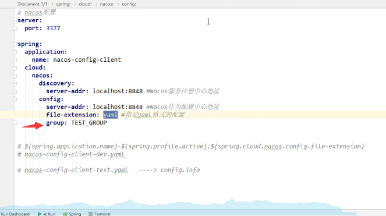
Task: Click the 'name:' key
Action: (x=41, y=60)
